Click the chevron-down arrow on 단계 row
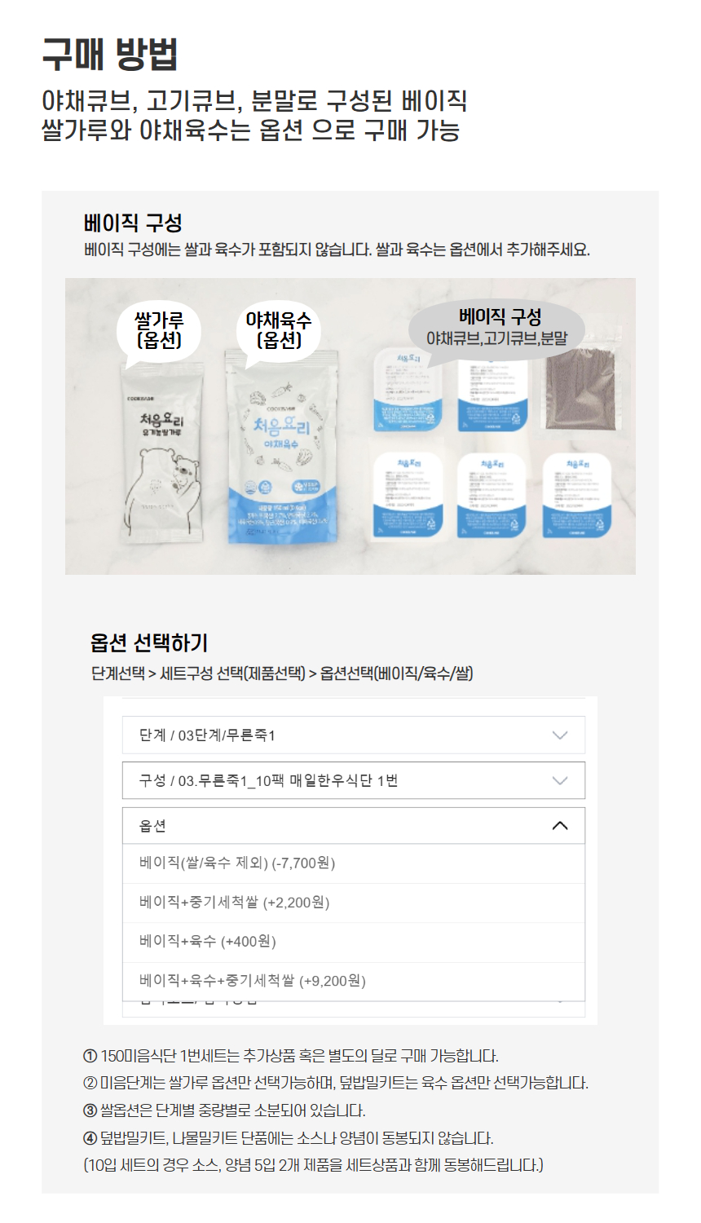 pyautogui.click(x=560, y=735)
